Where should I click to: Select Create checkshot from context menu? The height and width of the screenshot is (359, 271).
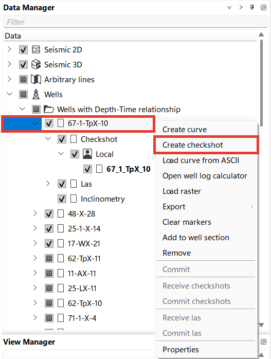192,145
